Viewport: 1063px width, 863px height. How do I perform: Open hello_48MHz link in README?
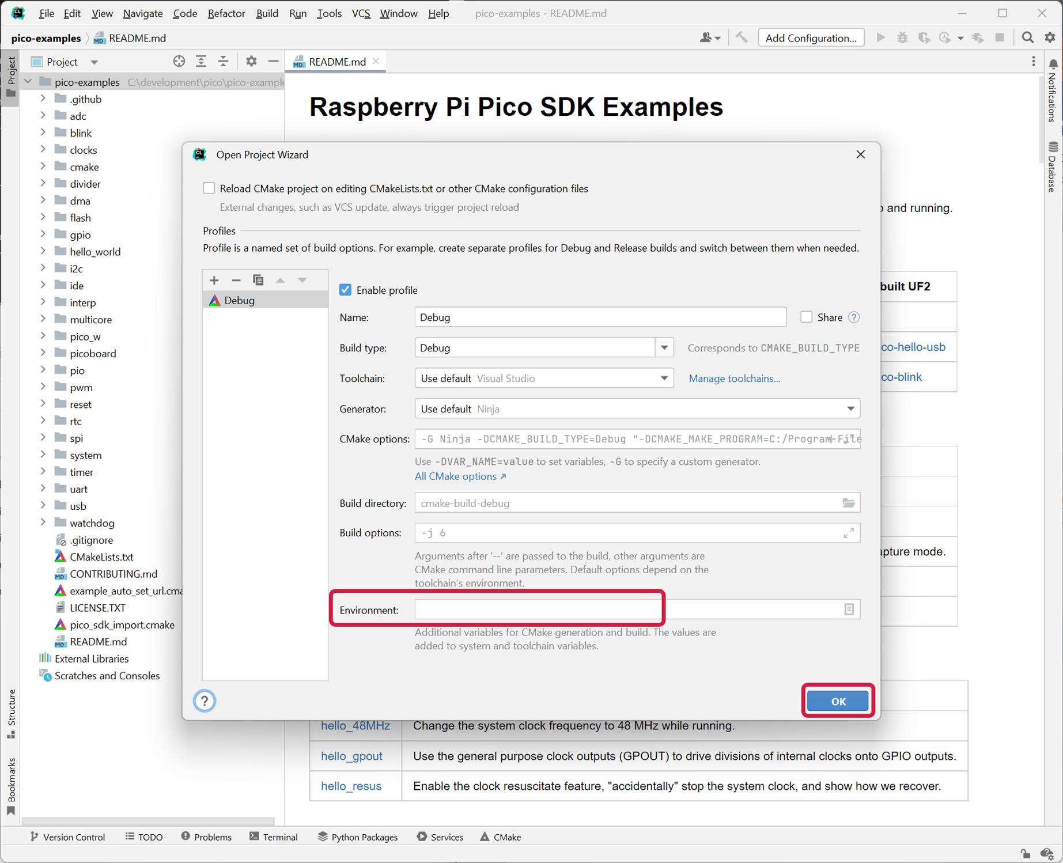(355, 726)
